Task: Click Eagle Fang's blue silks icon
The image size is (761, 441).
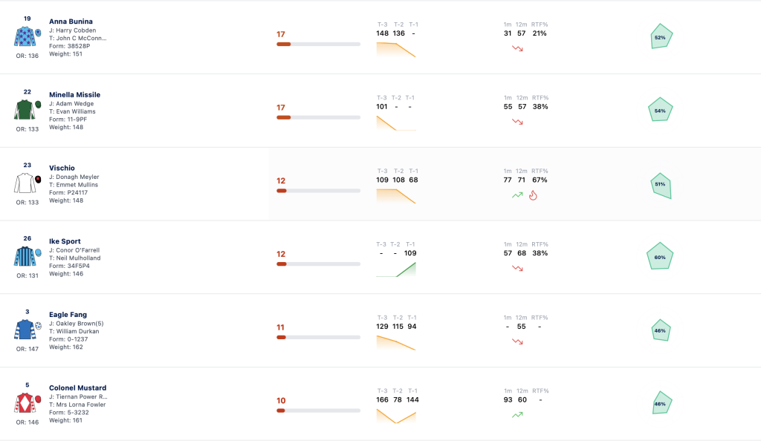Action: (25, 330)
